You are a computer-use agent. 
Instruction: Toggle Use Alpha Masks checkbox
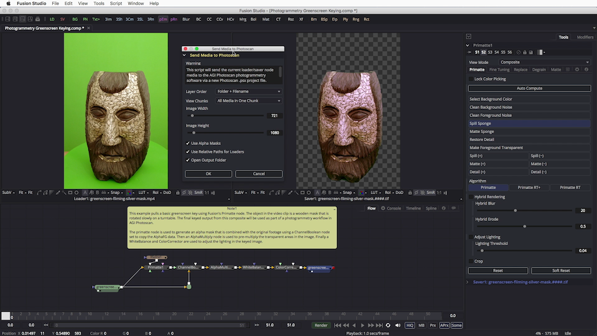188,143
